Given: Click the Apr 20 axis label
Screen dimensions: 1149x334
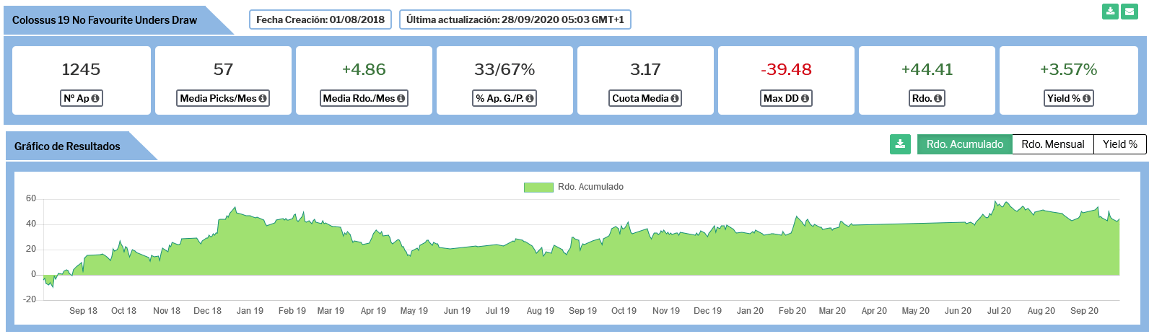Looking at the screenshot, I should [874, 311].
